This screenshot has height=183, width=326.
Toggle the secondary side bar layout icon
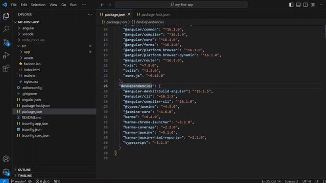tap(306, 5)
